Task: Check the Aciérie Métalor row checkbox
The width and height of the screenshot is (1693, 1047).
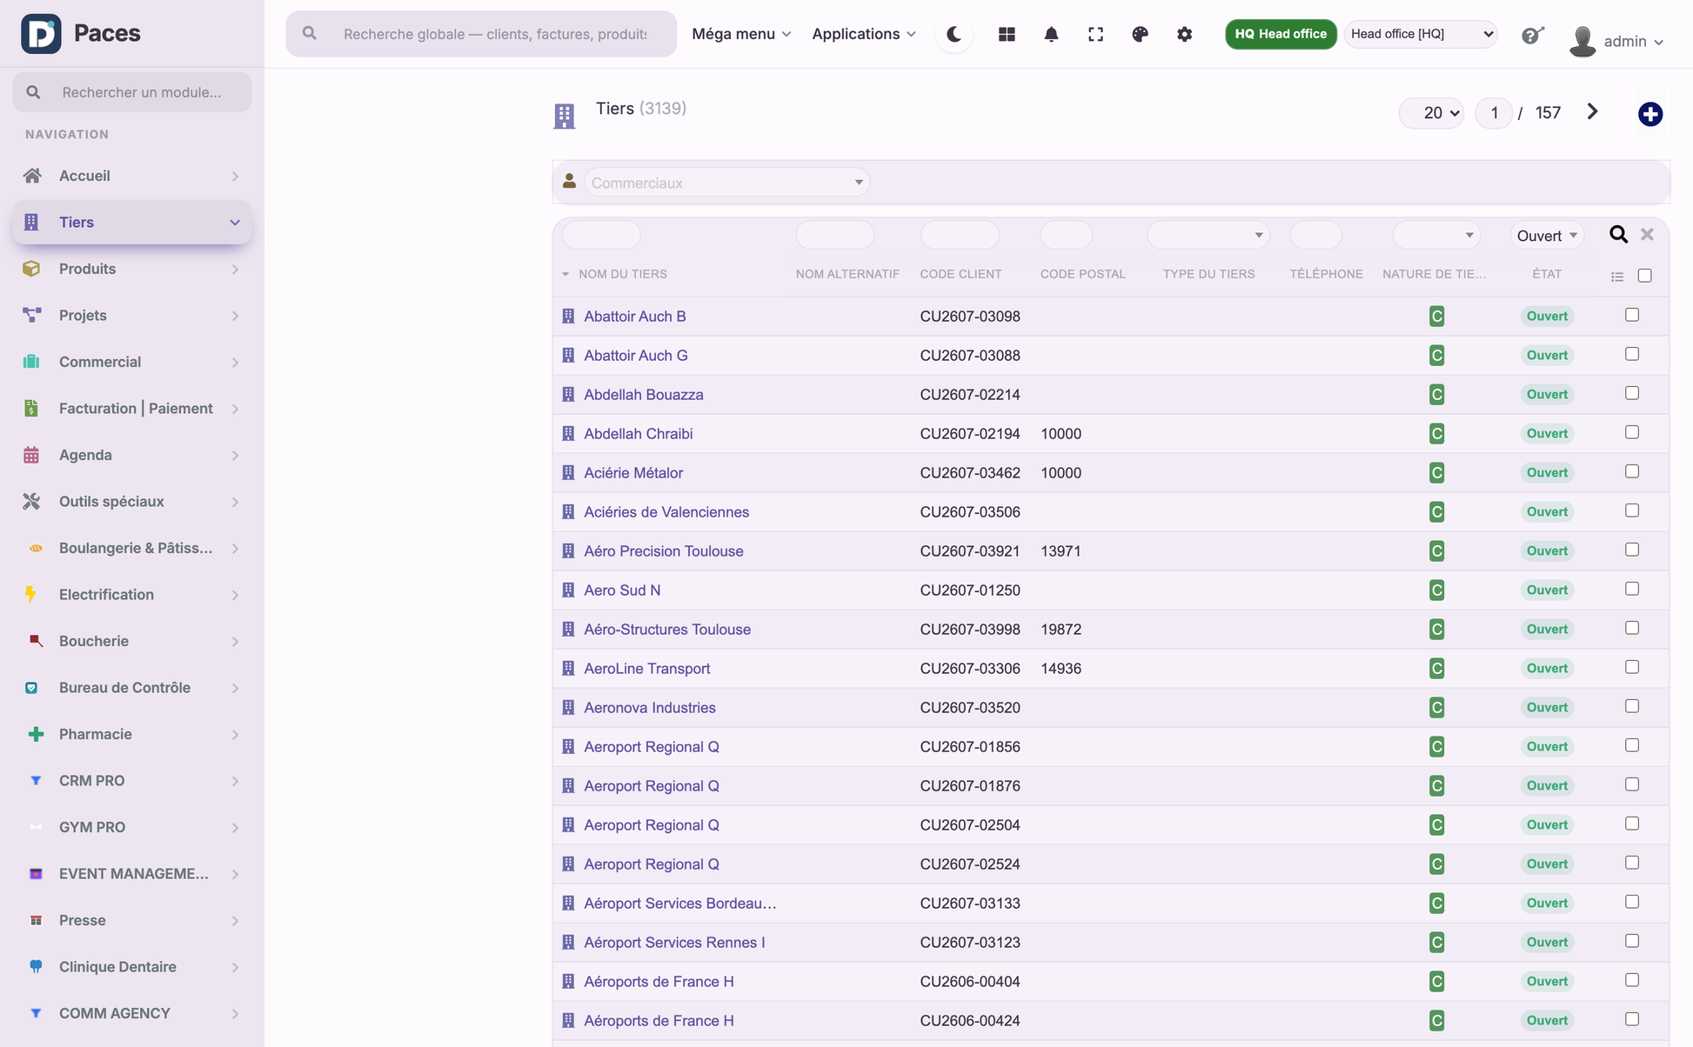Action: tap(1632, 471)
